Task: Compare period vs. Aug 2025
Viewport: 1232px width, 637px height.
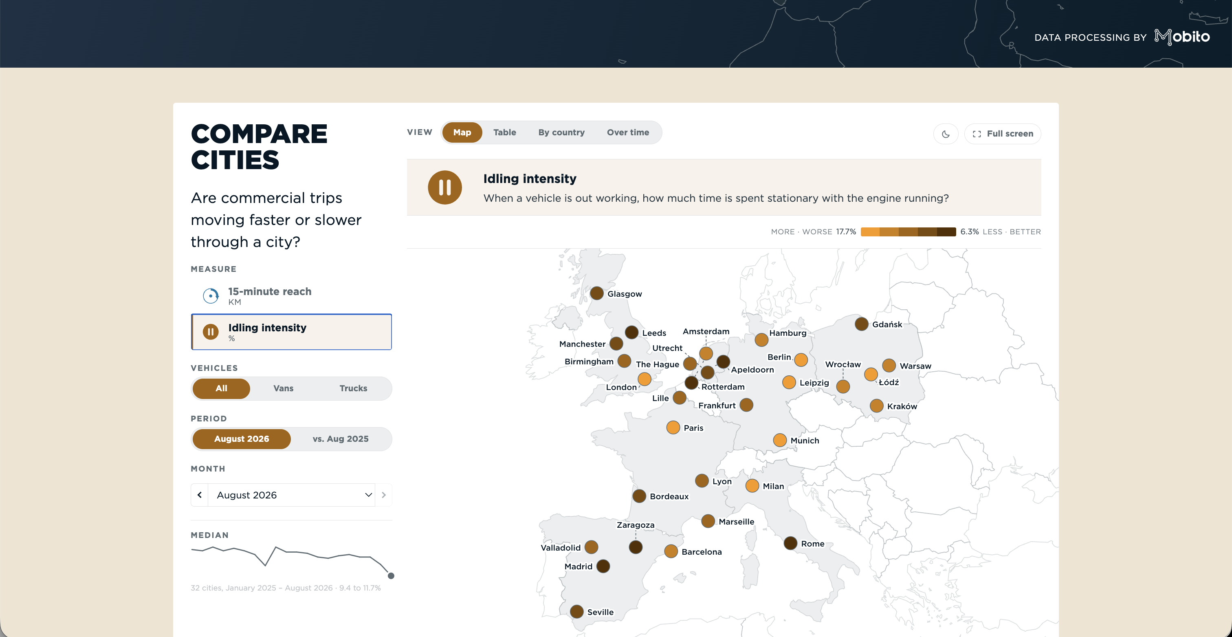Action: pyautogui.click(x=341, y=439)
